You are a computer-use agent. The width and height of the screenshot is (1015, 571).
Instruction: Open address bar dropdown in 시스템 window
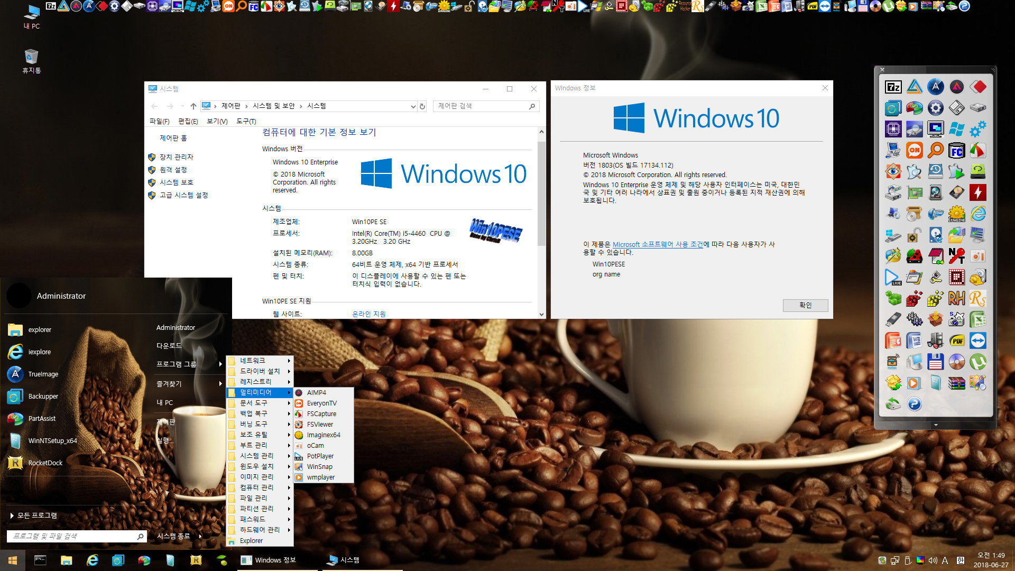[413, 106]
